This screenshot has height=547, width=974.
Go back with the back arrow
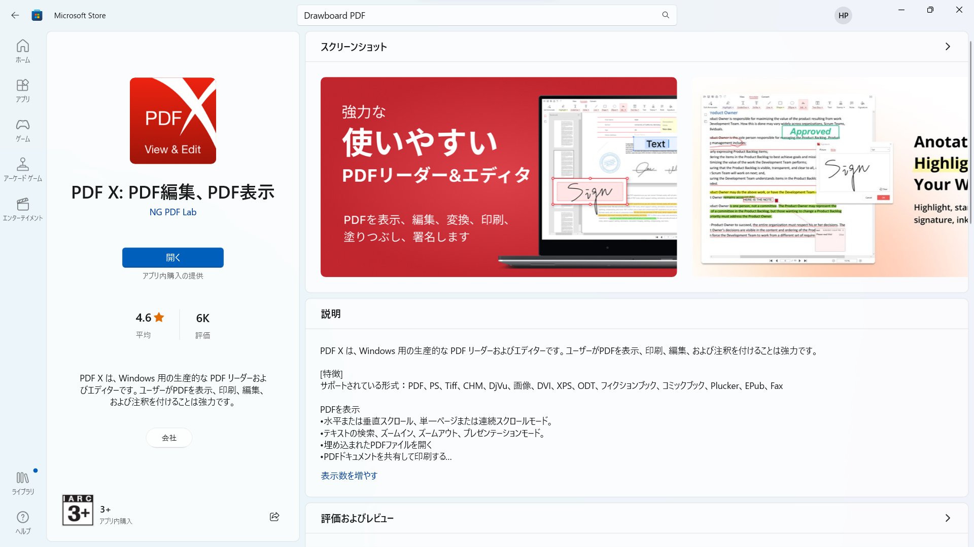15,15
